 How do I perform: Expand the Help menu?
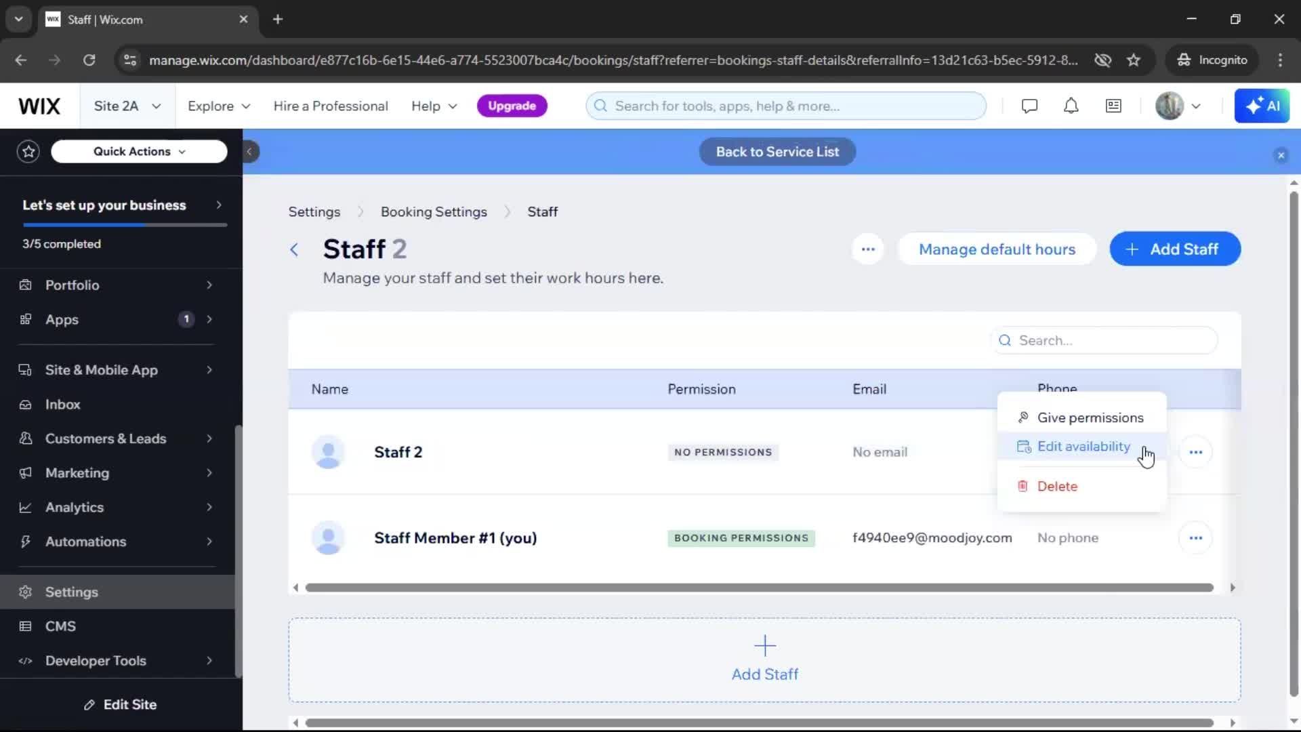pos(434,106)
